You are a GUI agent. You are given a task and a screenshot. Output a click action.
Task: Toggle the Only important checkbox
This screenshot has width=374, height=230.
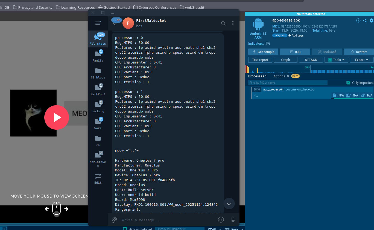tap(348, 83)
